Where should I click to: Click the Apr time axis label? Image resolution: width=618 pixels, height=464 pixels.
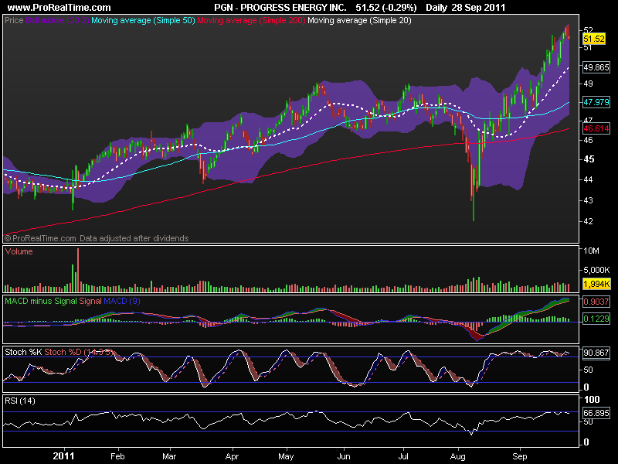point(232,456)
